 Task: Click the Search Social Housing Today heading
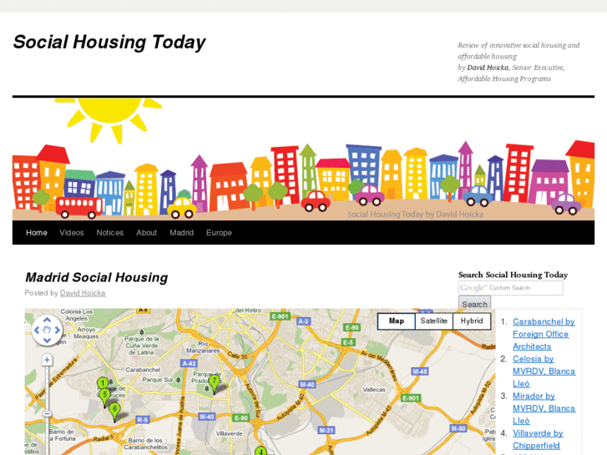[x=513, y=275]
